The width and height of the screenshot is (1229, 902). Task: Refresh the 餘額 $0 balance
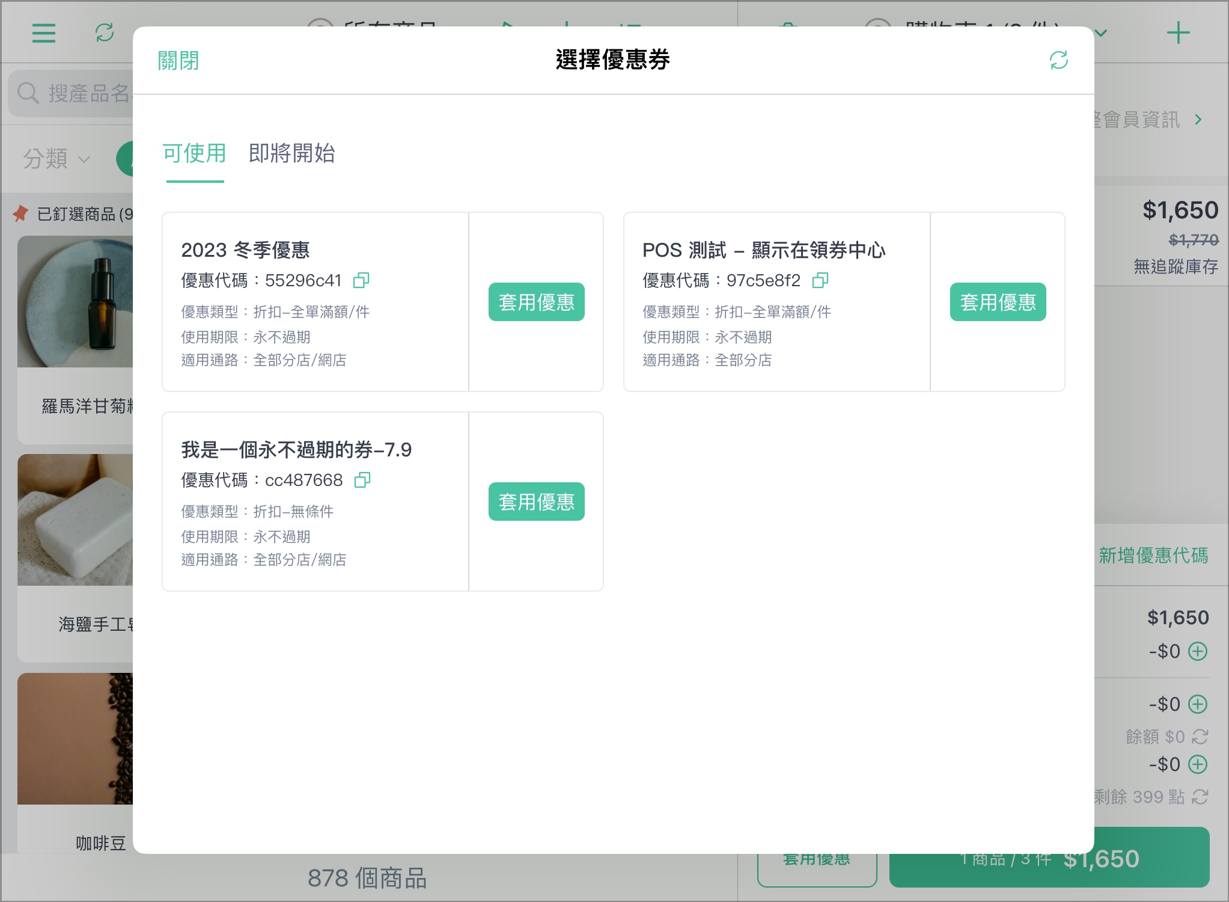click(x=1200, y=737)
